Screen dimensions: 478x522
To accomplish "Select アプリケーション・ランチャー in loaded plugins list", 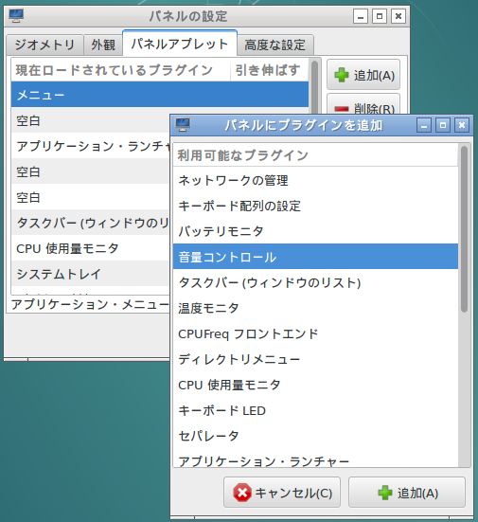I will [x=90, y=146].
